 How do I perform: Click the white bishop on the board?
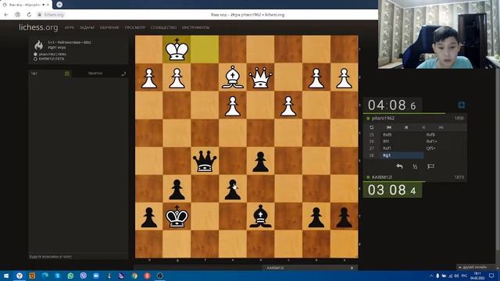pyautogui.click(x=233, y=77)
